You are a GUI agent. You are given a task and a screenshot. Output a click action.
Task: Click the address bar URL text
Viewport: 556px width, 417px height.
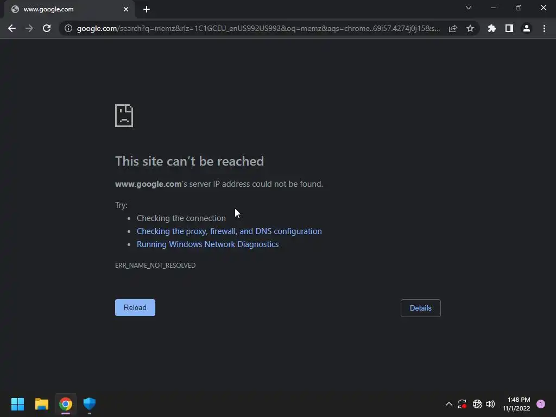coord(258,28)
